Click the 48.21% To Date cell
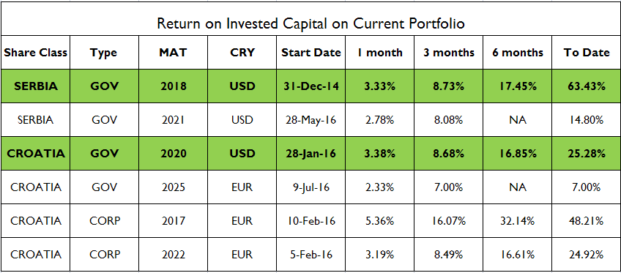Screen dimensions: 621x273 tap(587, 221)
